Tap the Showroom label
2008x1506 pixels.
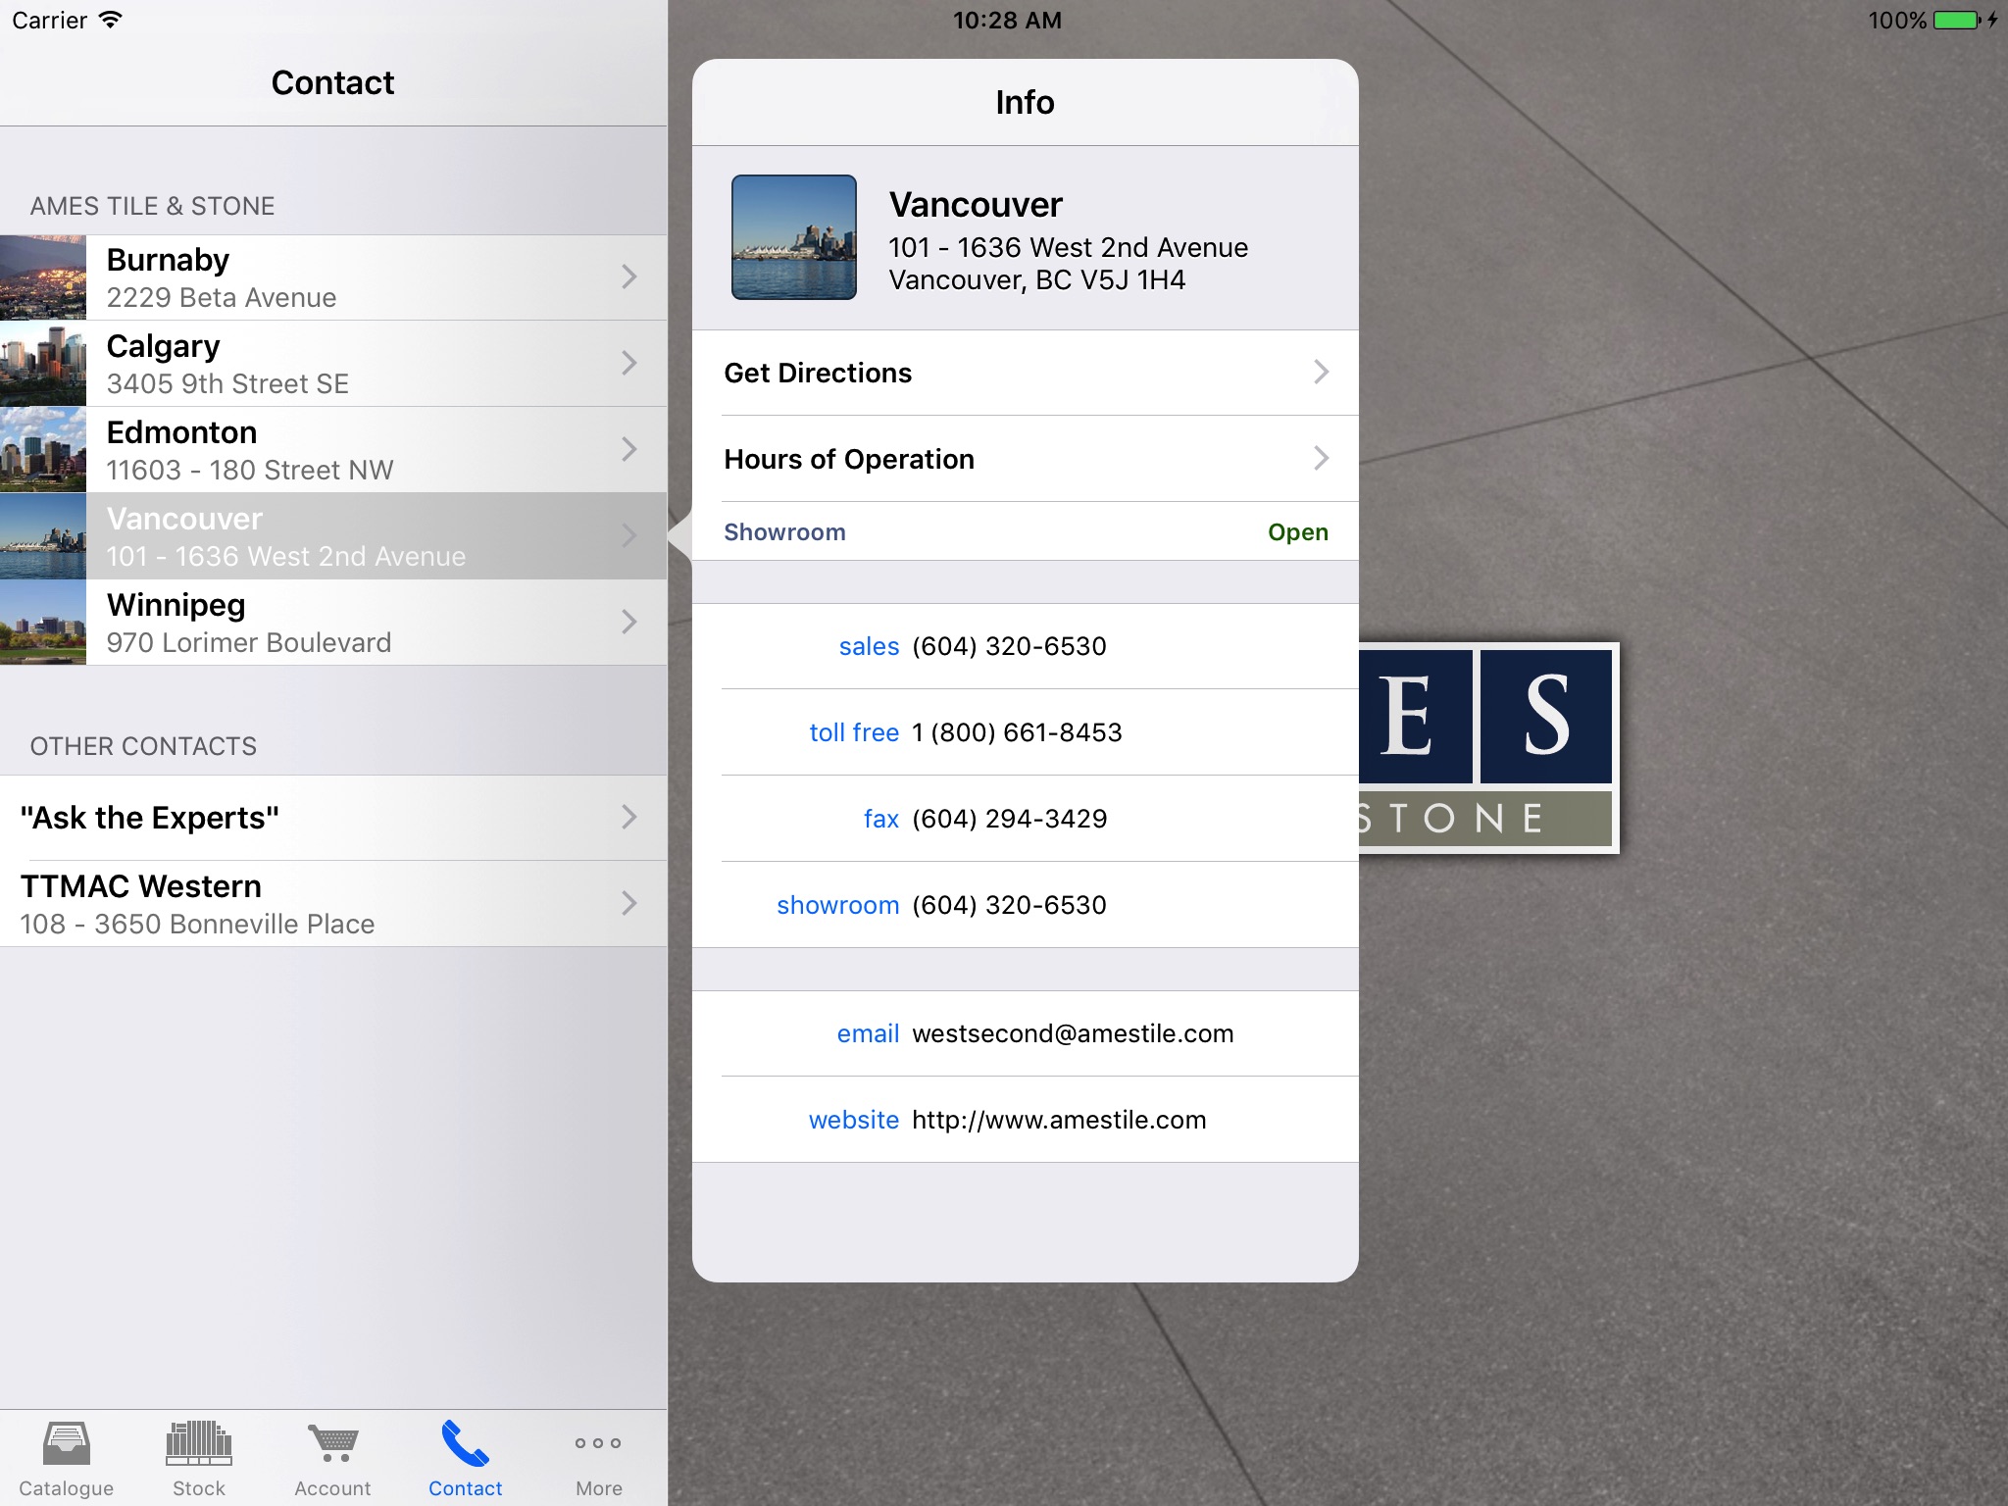(784, 532)
